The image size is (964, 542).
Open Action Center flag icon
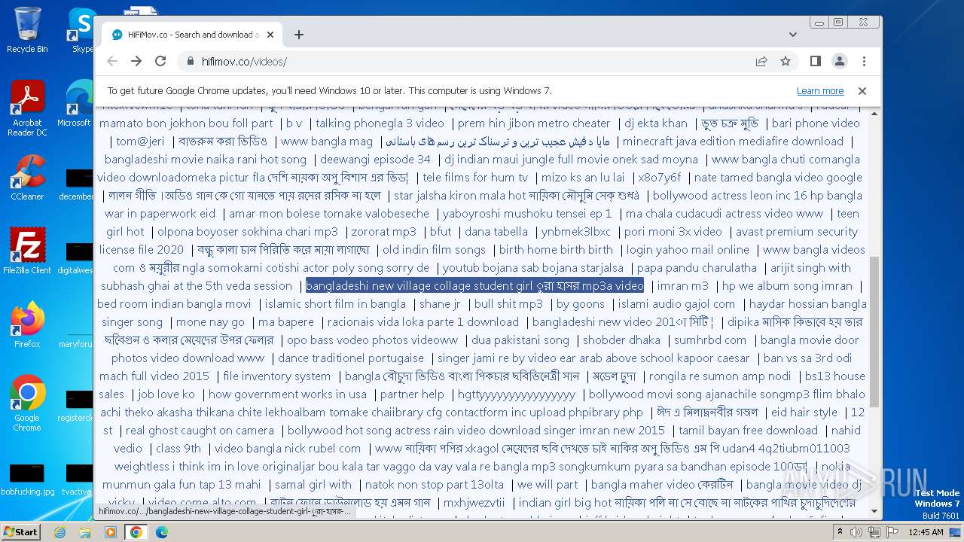892,532
